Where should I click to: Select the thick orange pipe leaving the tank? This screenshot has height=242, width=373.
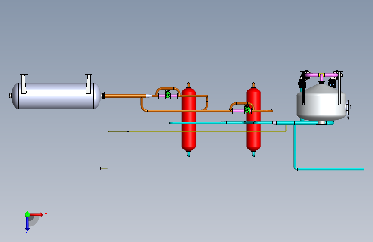point(125,96)
